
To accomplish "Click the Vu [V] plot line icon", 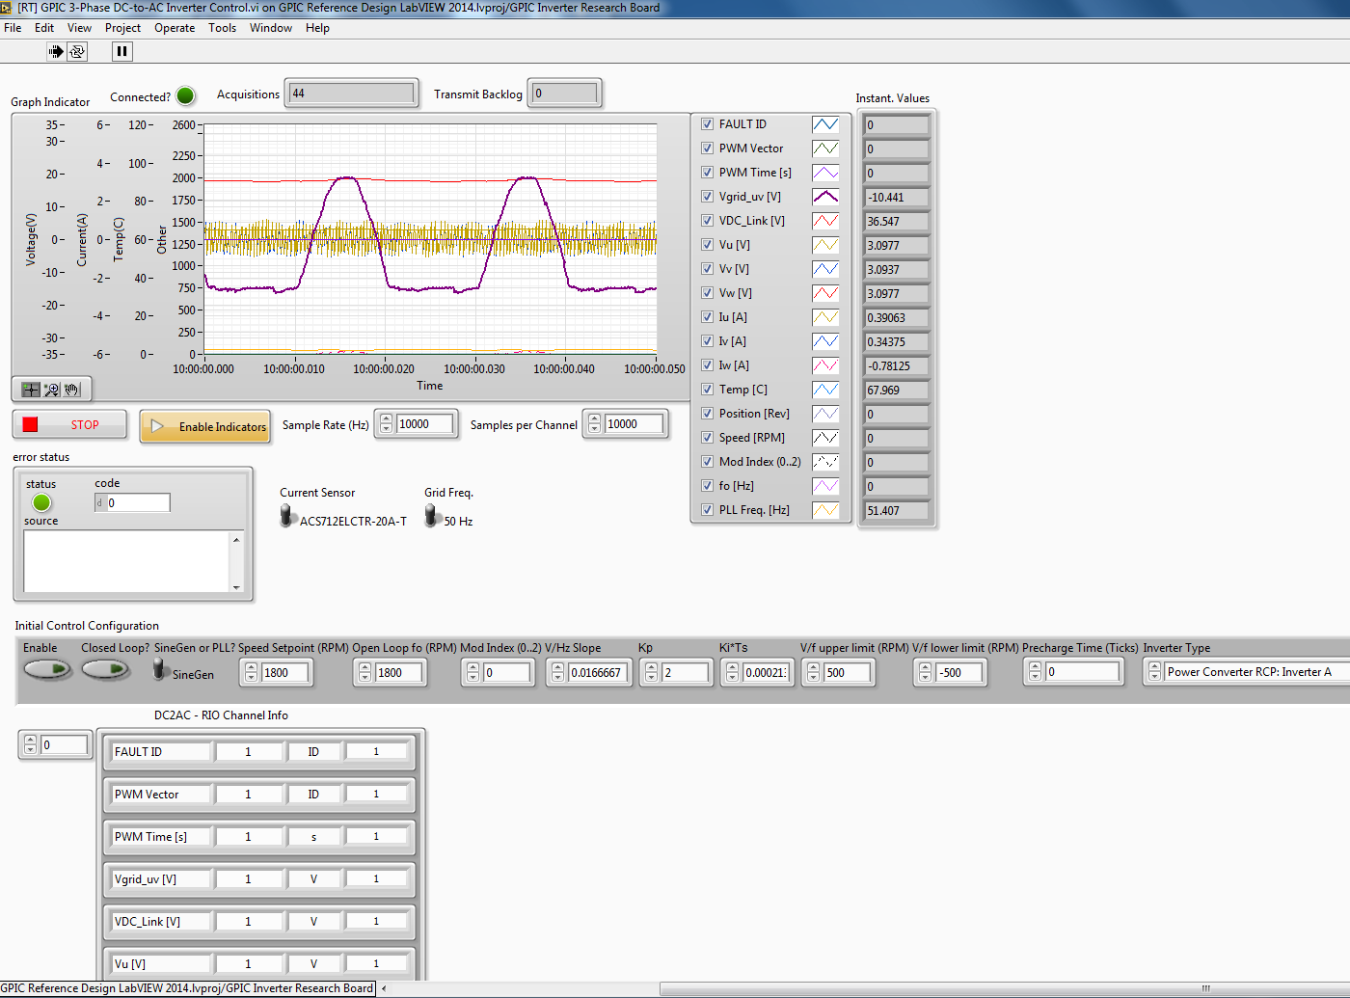I will coord(825,245).
